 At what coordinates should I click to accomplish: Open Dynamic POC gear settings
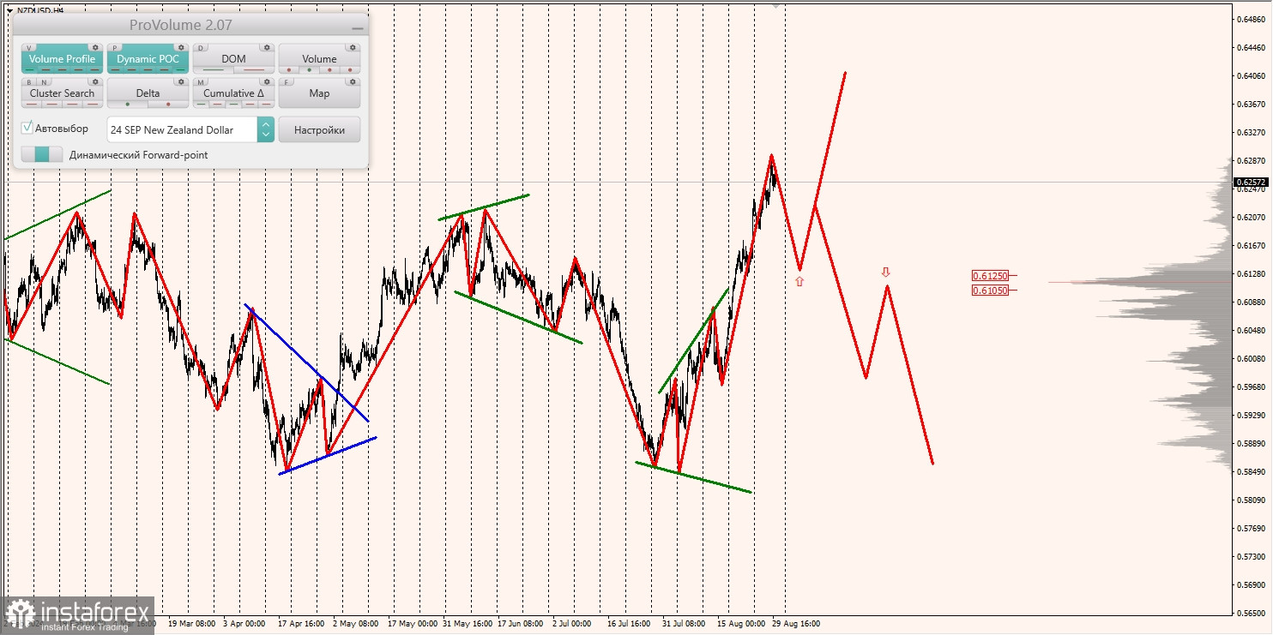[x=181, y=48]
